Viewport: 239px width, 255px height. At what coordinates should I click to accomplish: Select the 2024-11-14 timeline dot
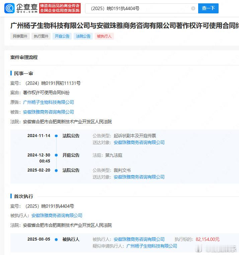point(56,136)
